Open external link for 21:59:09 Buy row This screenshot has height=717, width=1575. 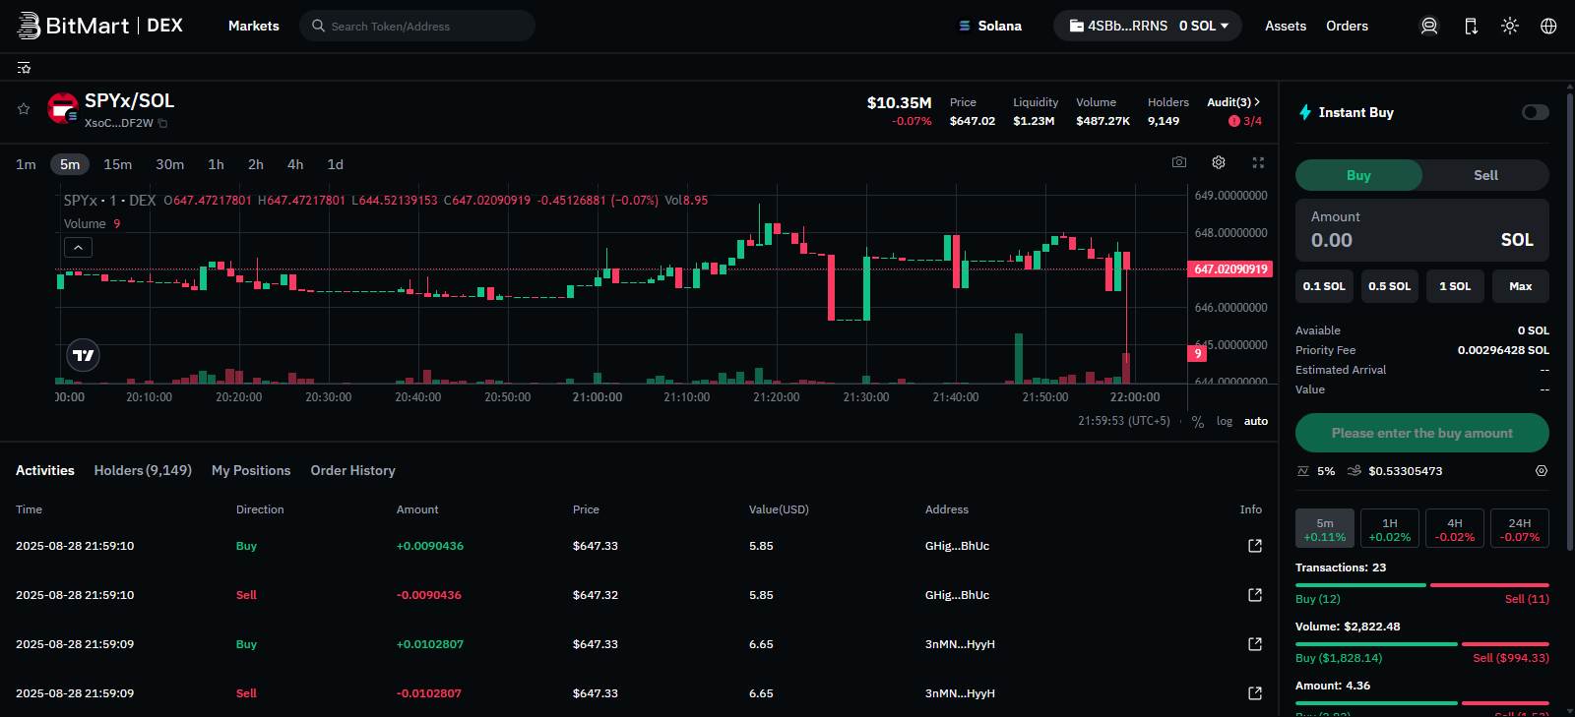click(1255, 644)
